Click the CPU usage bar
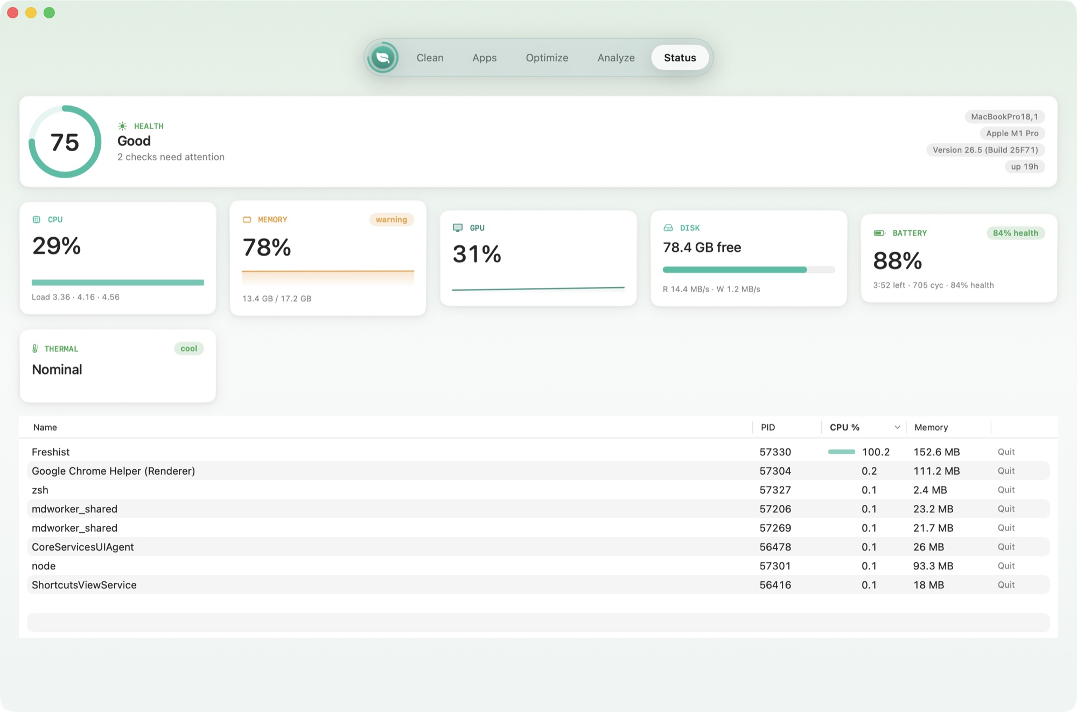The image size is (1077, 712). pos(118,283)
